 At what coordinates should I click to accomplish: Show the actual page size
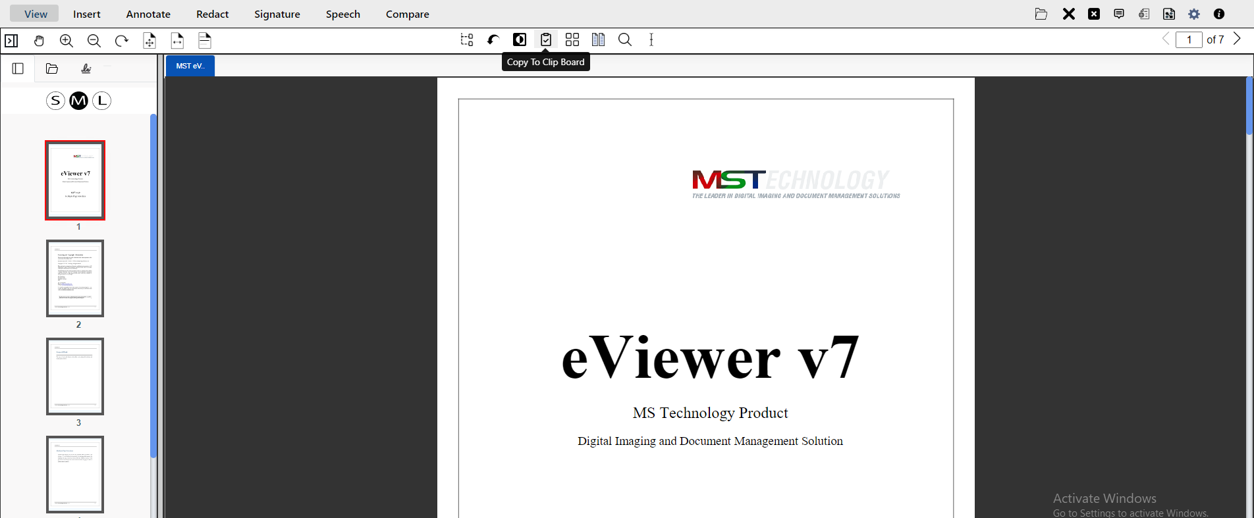coord(205,41)
